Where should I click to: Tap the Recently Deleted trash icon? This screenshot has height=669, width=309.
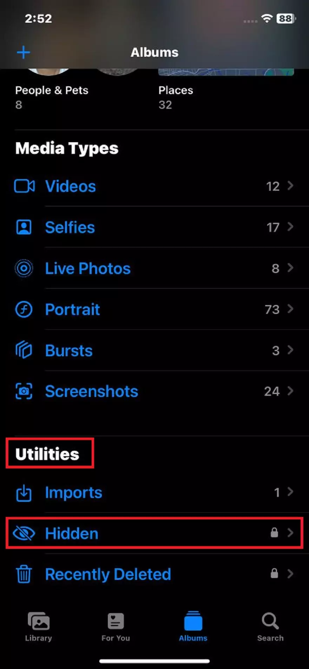tap(24, 574)
